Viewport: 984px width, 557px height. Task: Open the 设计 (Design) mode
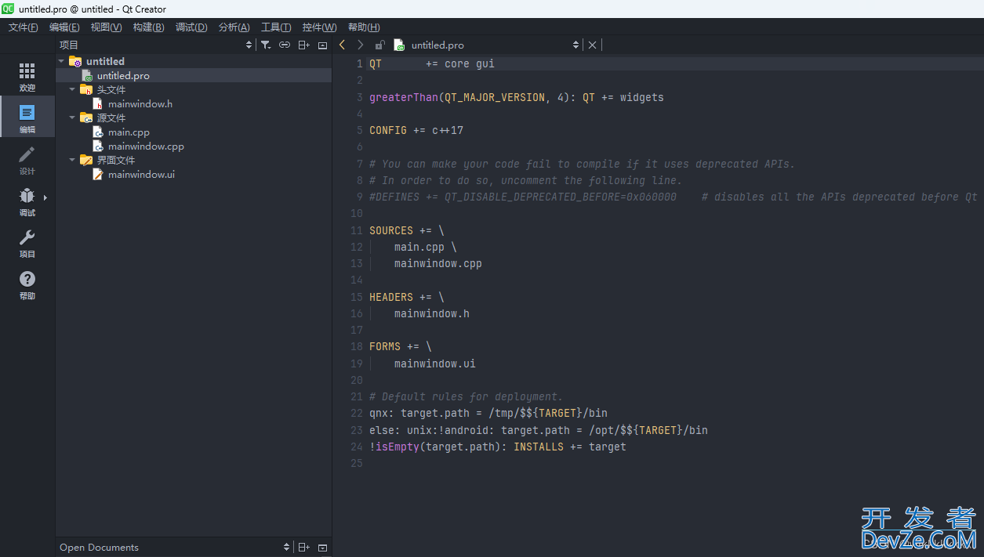(27, 160)
